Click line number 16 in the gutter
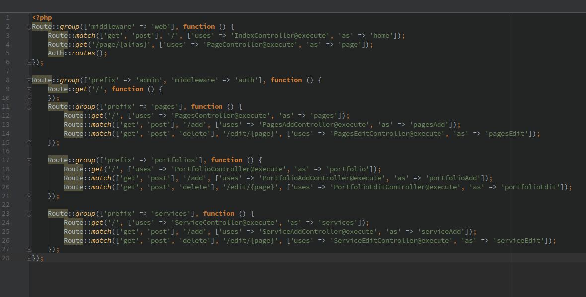 [x=5, y=151]
